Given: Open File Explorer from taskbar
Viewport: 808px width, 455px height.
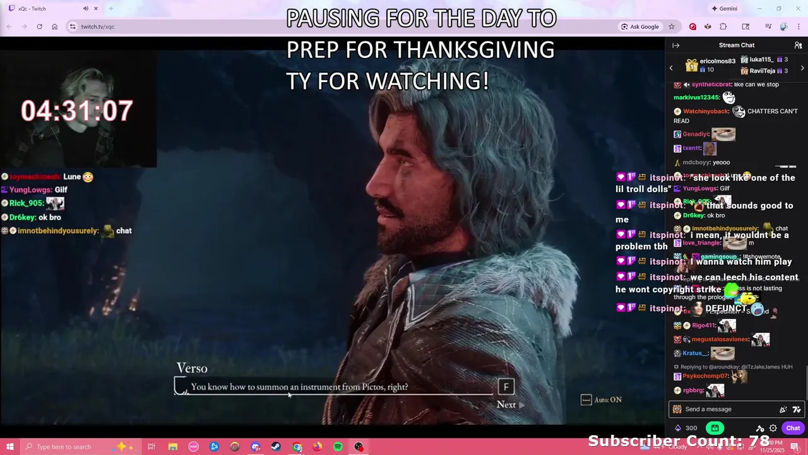Looking at the screenshot, I should [172, 447].
